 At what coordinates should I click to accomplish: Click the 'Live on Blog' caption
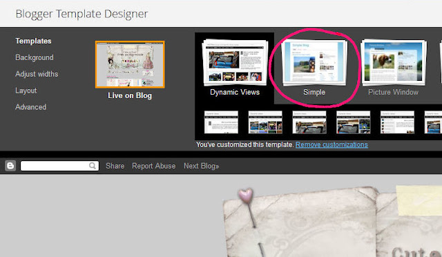(130, 95)
